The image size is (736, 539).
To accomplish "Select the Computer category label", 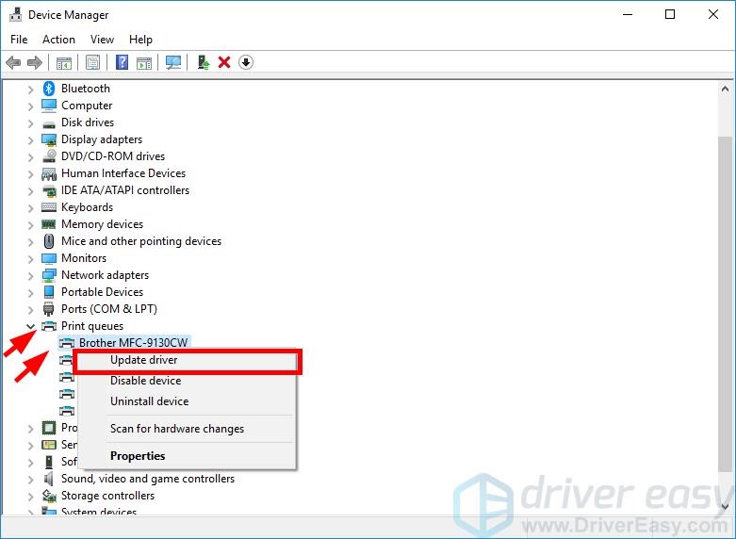I will click(87, 106).
